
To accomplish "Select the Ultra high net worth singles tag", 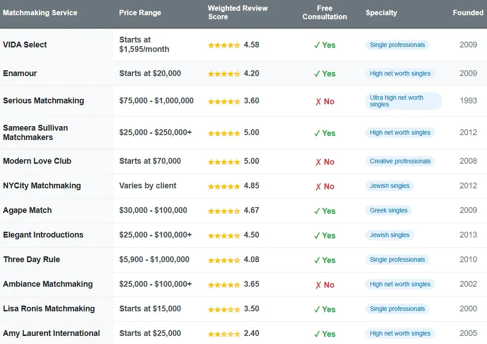I will pos(403,101).
